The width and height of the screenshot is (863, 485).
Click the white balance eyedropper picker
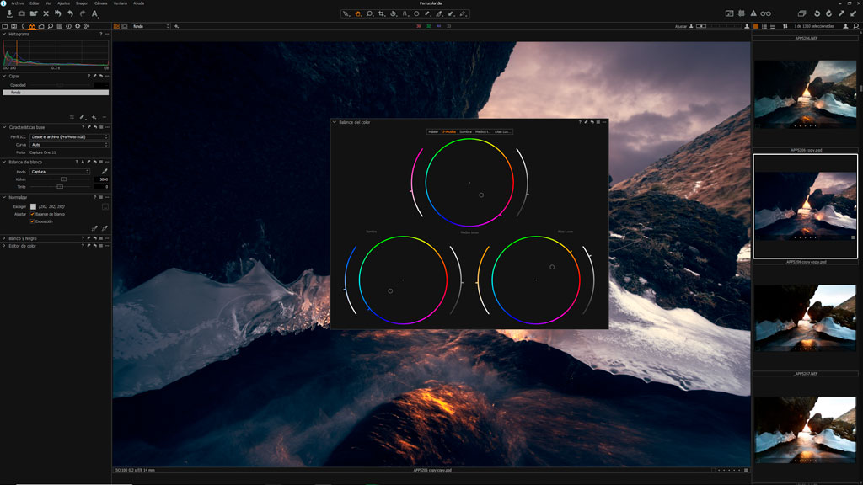point(105,172)
